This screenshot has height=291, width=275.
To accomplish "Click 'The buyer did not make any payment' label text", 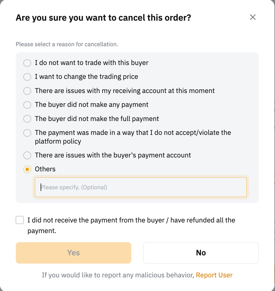I will (x=91, y=105).
